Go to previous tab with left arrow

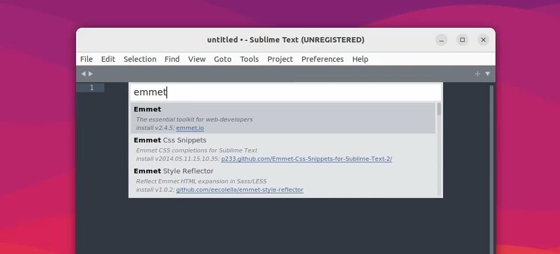coord(83,74)
